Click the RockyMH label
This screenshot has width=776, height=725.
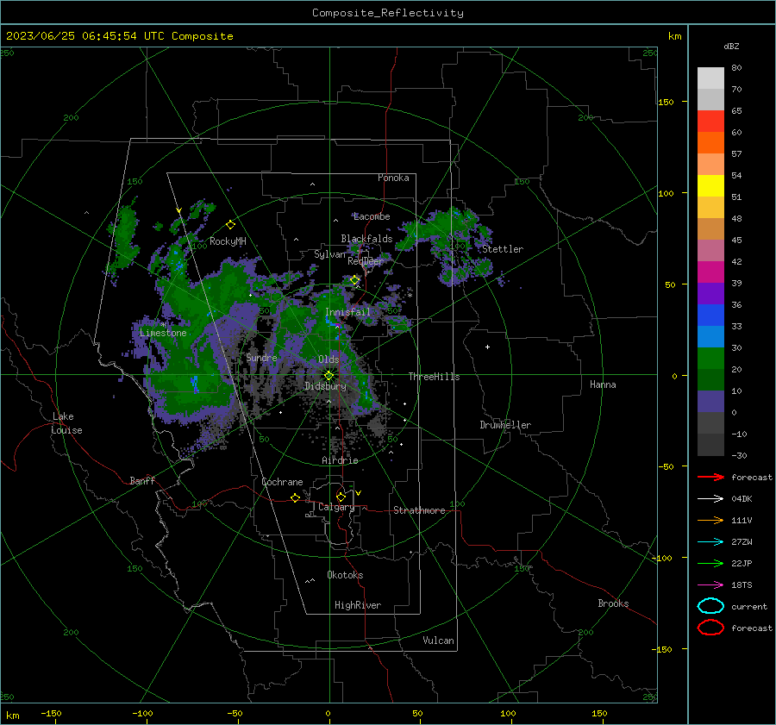click(x=228, y=241)
